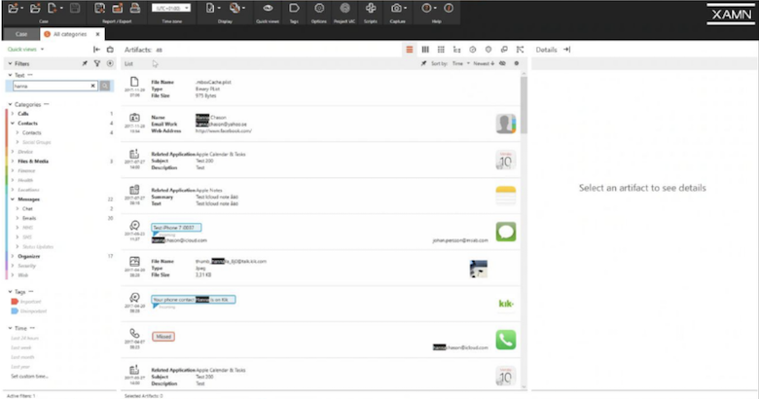Viewport: 759px width, 399px height.
Task: Collapse the Tags section
Action: (x=10, y=292)
